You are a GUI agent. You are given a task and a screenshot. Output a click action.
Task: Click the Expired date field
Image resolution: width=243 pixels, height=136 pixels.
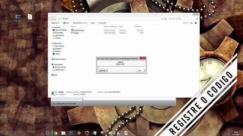coord(121,64)
